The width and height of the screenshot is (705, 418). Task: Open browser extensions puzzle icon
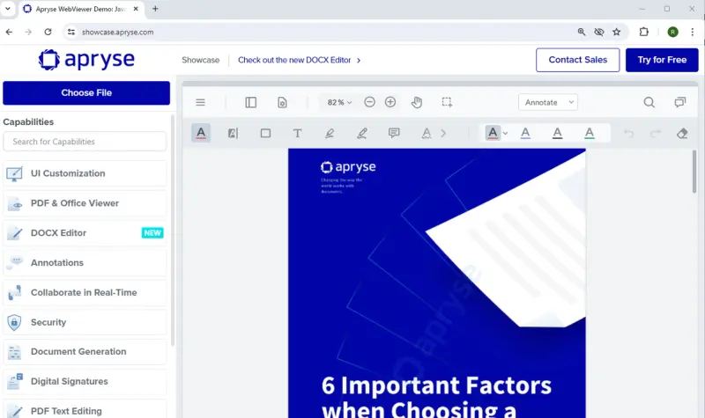644,32
